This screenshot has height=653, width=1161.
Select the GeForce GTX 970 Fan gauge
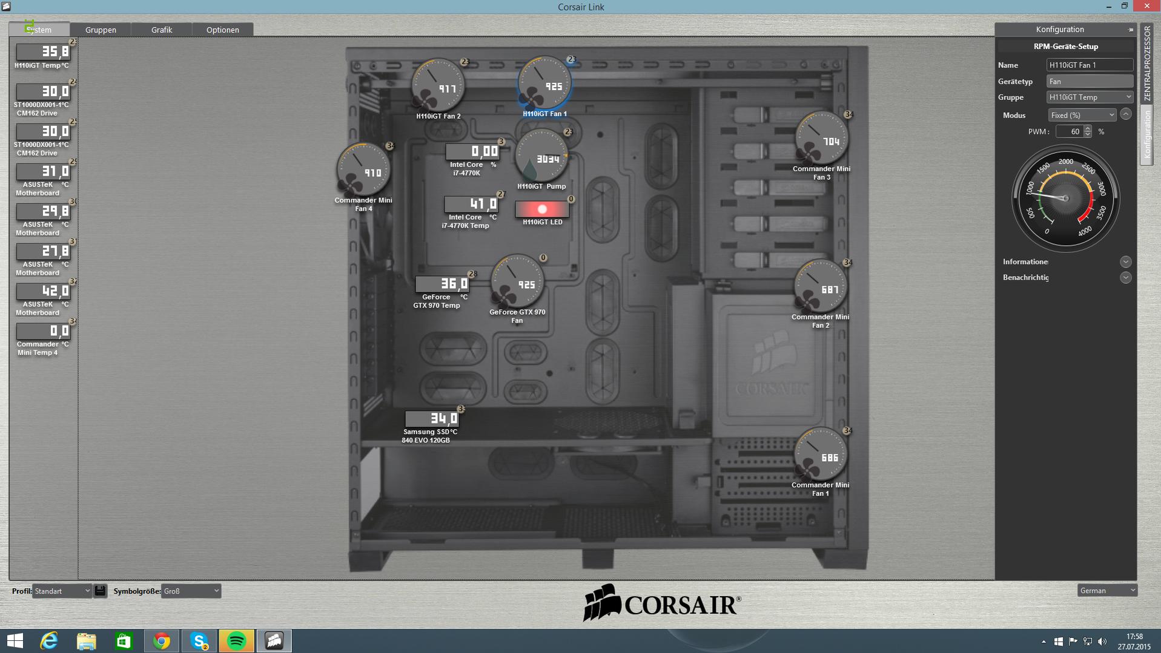click(517, 281)
